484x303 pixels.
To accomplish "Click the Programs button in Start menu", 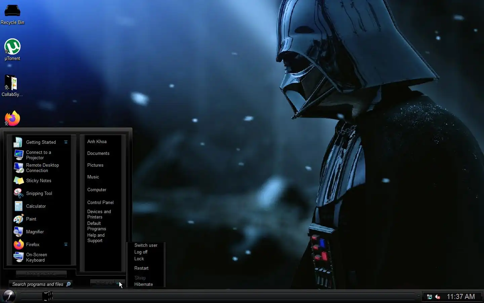I will [41, 274].
